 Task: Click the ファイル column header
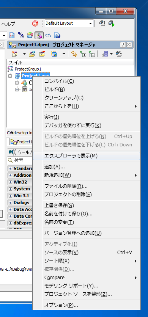coord(70,63)
